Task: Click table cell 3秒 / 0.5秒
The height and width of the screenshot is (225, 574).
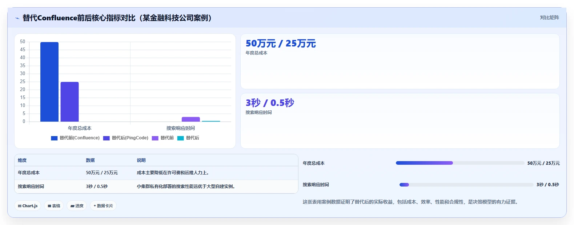Action: point(97,187)
